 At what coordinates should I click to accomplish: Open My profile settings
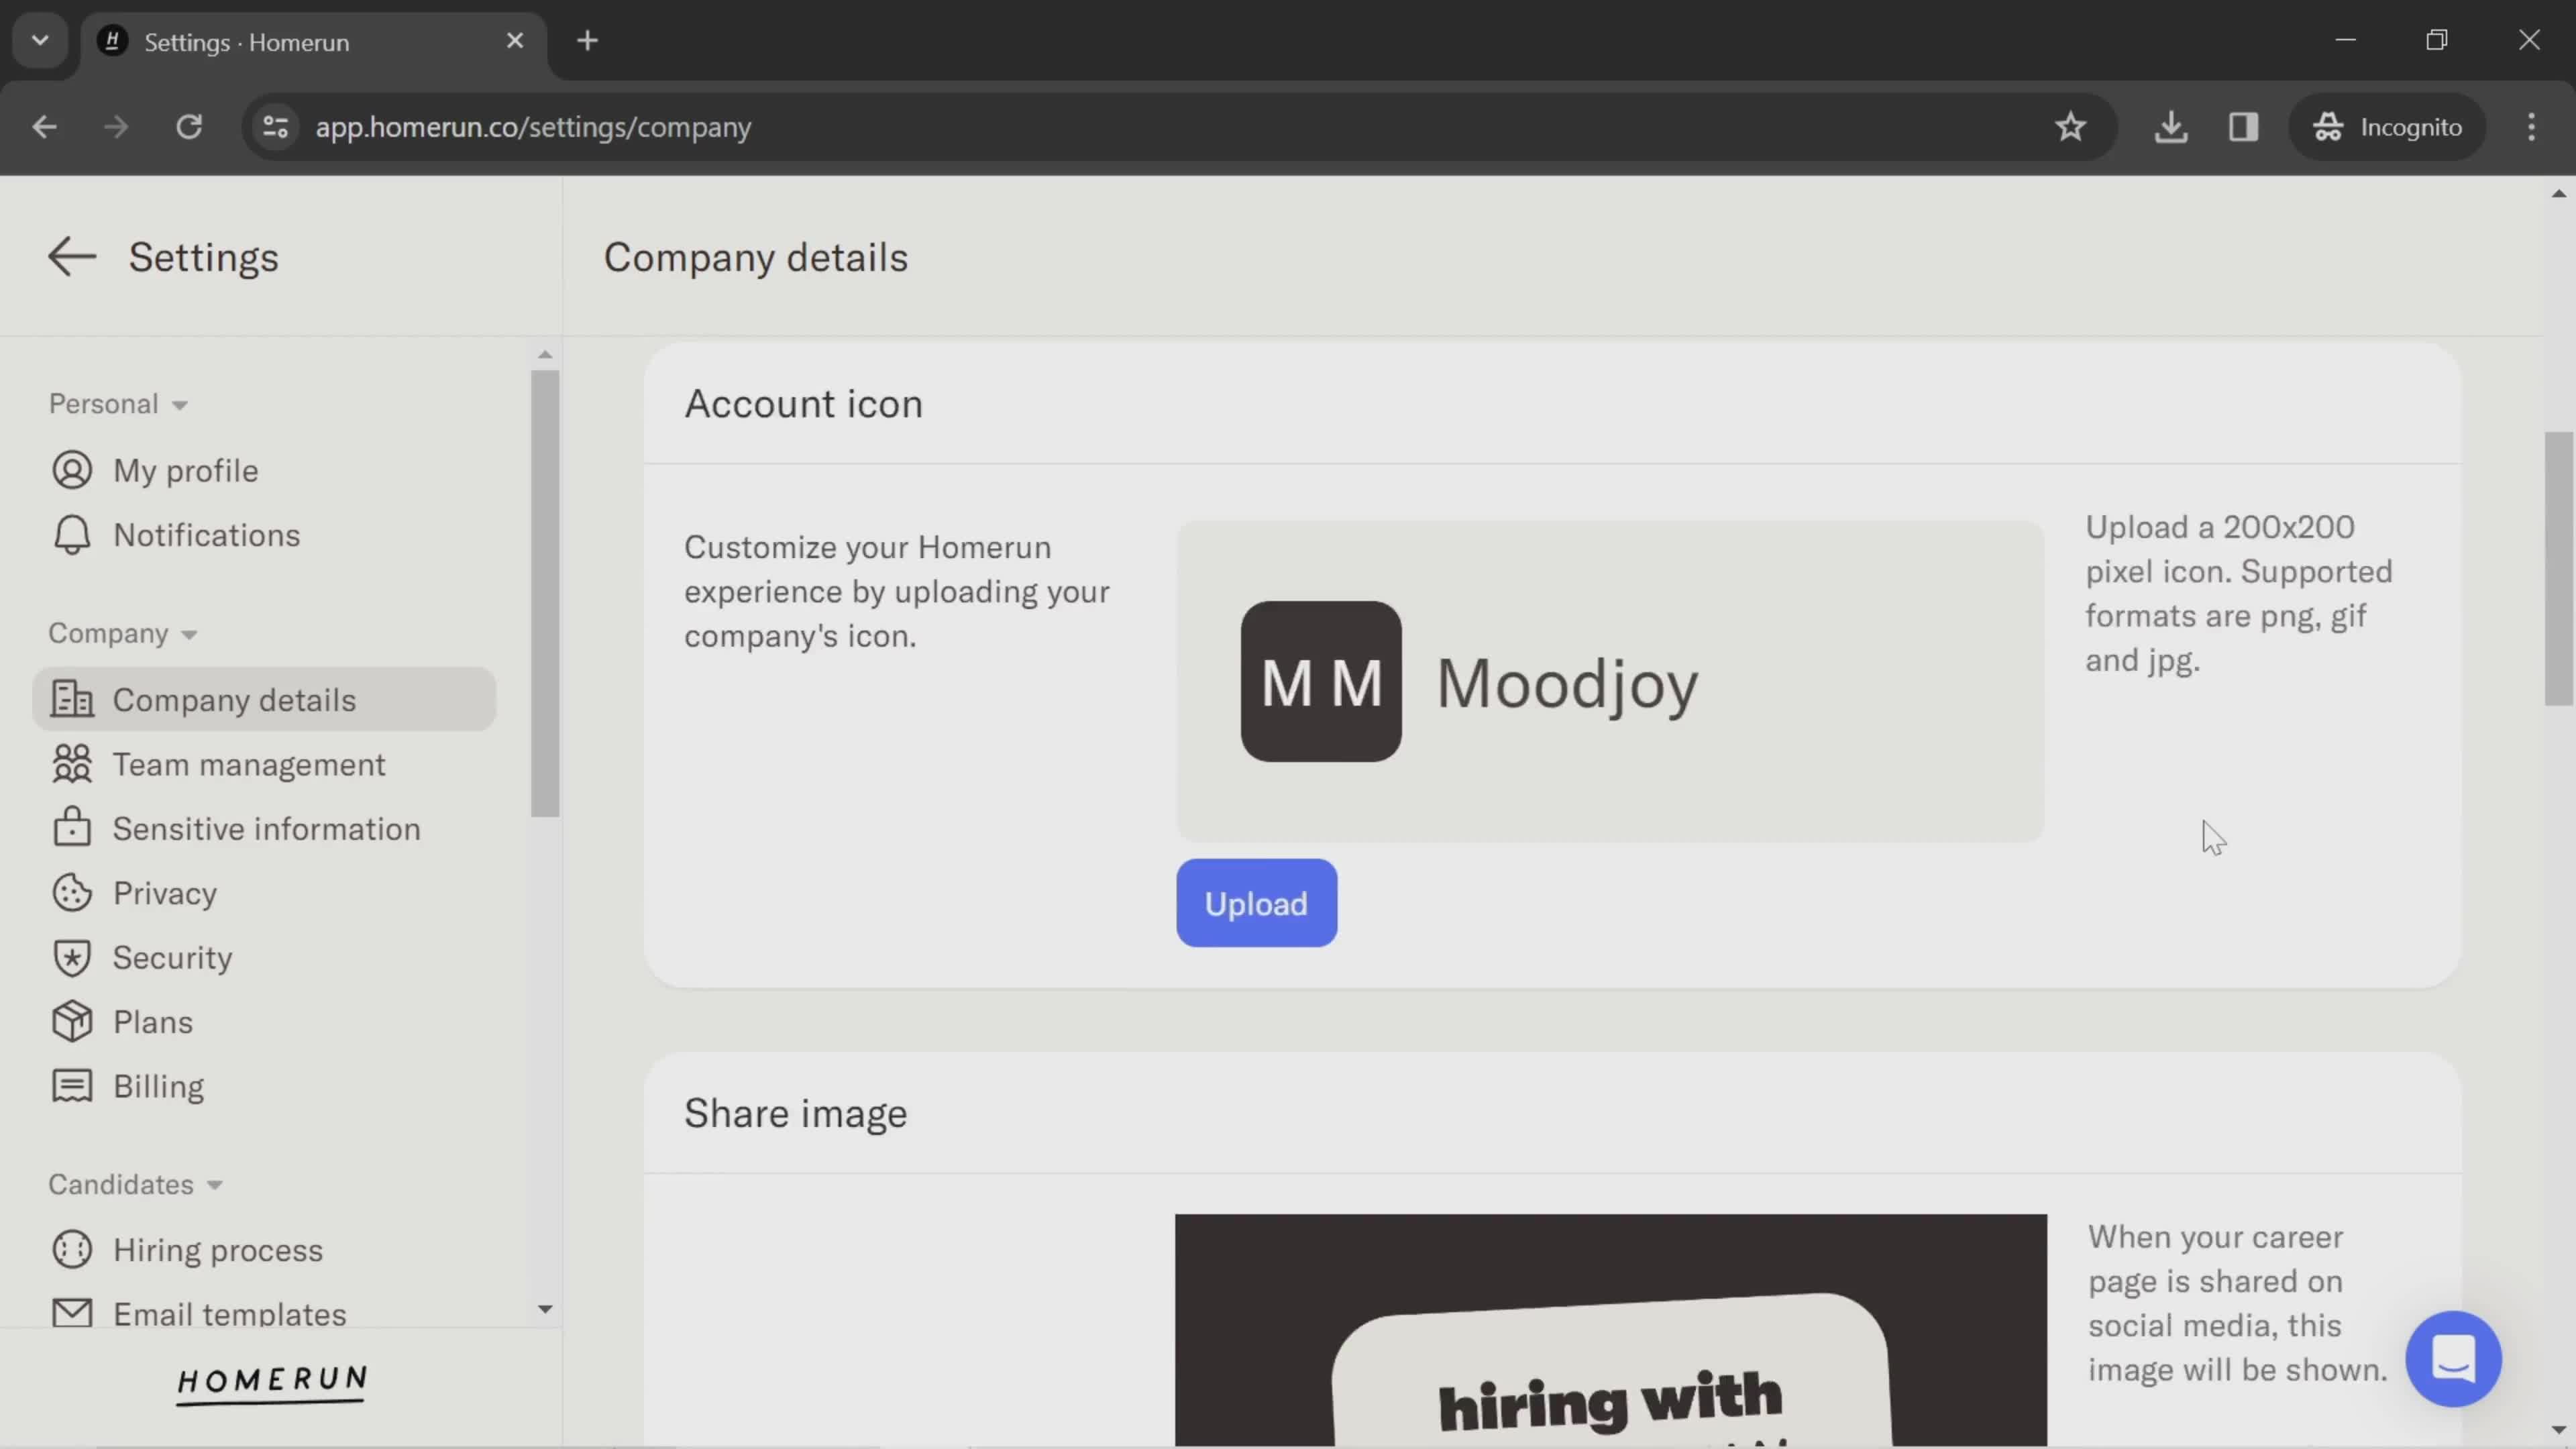184,469
